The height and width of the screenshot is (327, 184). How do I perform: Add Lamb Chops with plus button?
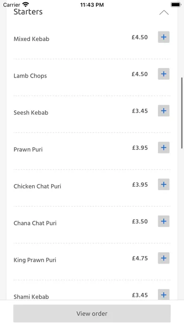pos(163,74)
